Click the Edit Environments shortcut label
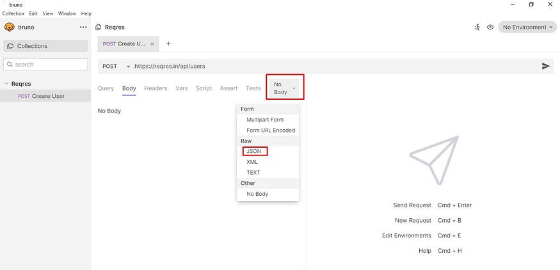 pyautogui.click(x=406, y=235)
